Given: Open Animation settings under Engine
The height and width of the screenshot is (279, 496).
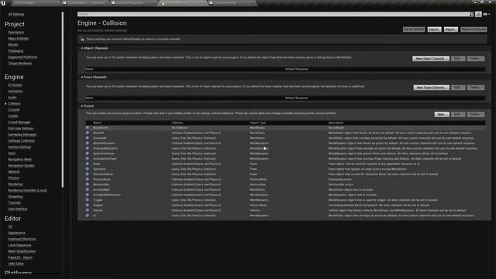Looking at the screenshot, I should (x=15, y=91).
